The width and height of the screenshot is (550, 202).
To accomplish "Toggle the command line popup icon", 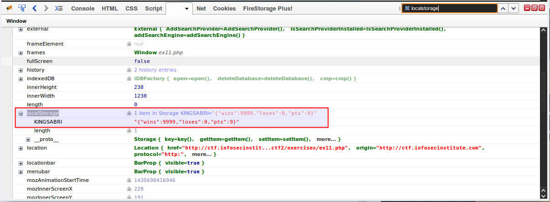I will point(59,8).
